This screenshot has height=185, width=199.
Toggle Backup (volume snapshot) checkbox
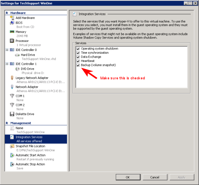[x=78, y=65]
